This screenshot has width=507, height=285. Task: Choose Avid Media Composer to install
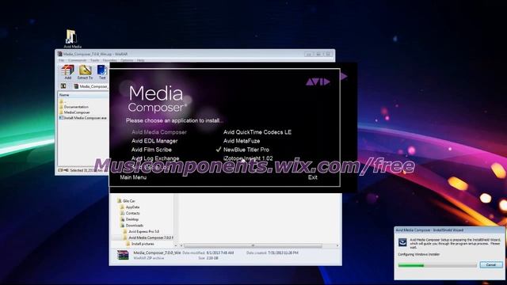coord(158,132)
